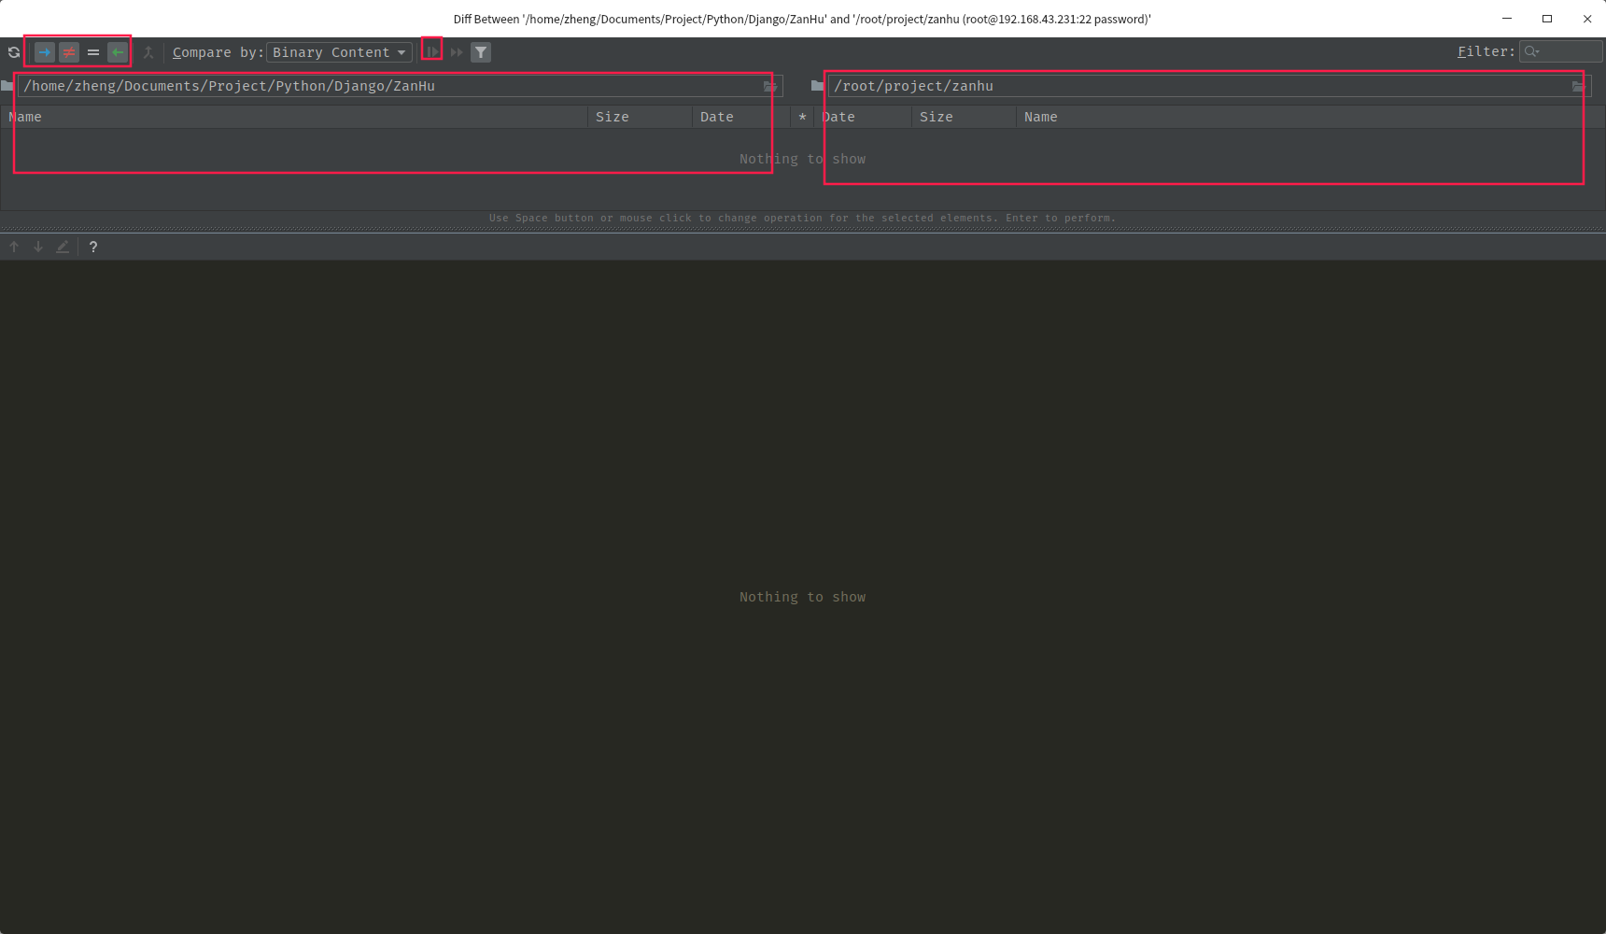Screen dimensions: 1606x934
Task: Sort by left Date column header
Action: pyautogui.click(x=741, y=117)
